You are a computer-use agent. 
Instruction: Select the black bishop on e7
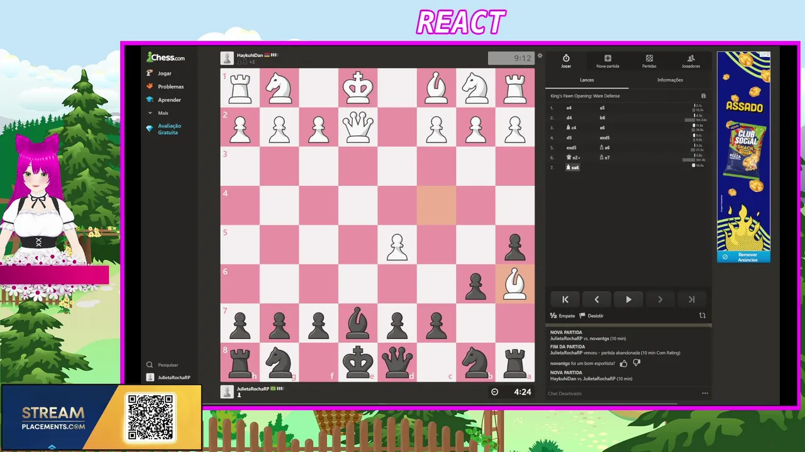358,323
